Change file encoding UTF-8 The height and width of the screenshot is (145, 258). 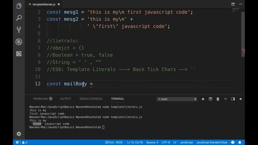click(166, 142)
